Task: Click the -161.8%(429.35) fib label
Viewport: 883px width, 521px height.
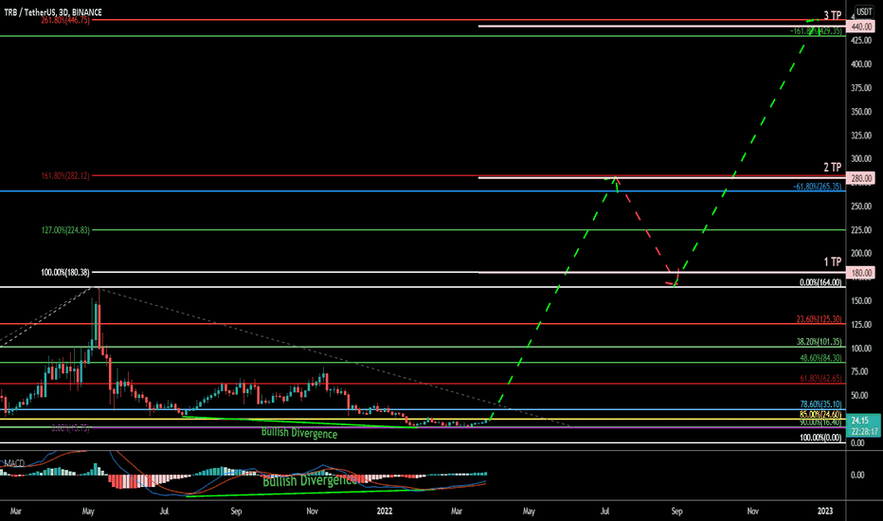Action: click(816, 31)
